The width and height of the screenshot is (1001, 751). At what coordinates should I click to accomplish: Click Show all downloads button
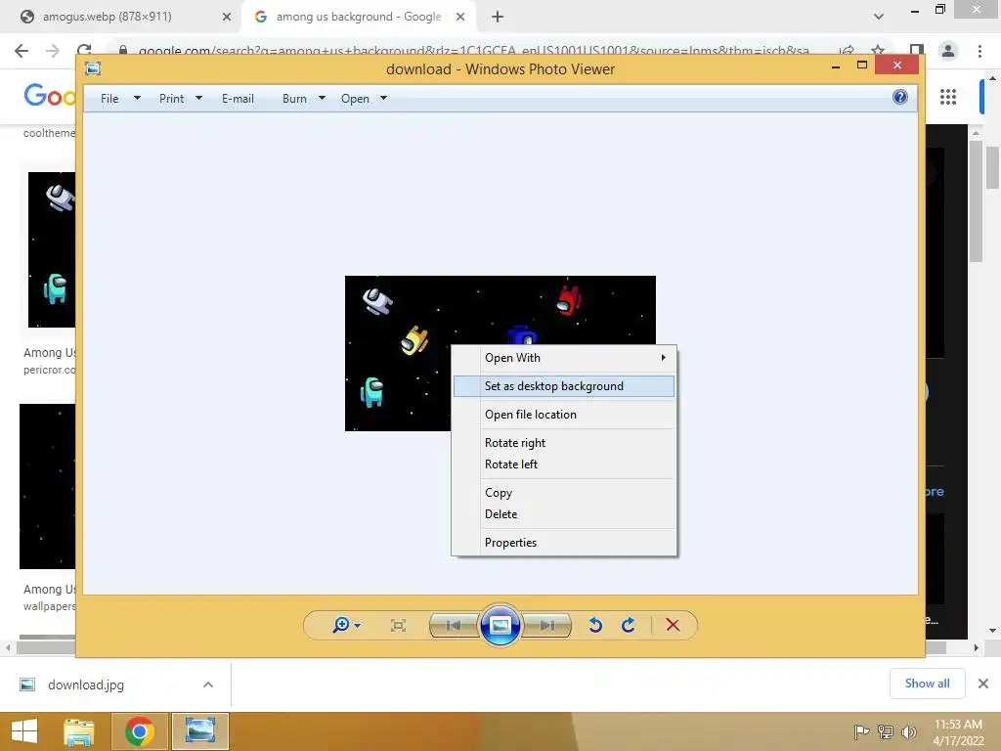(927, 684)
